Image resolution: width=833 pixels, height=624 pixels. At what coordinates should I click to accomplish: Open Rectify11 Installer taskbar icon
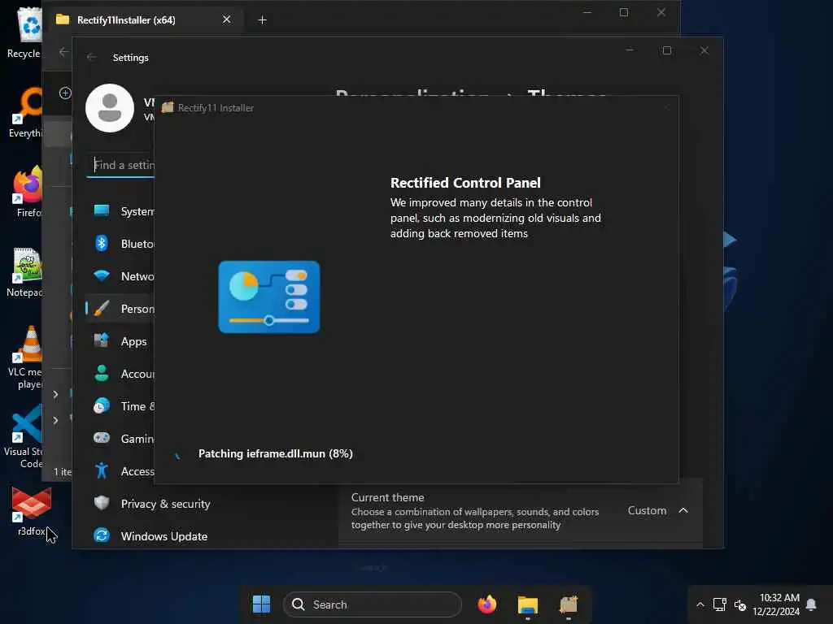(569, 604)
